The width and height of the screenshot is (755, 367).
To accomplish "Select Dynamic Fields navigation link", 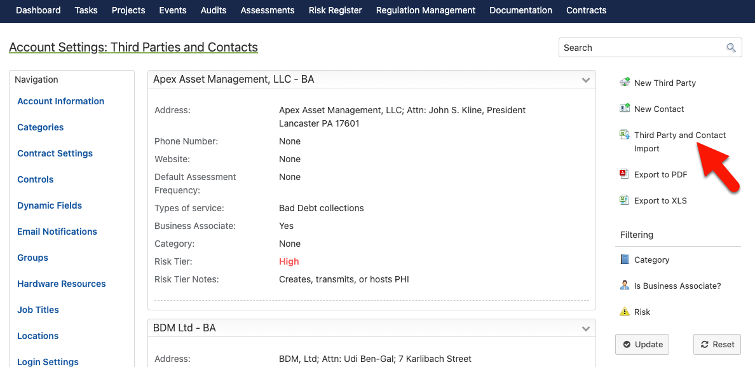I will coord(50,205).
